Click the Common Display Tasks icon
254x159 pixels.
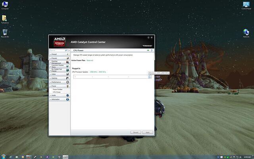point(67,66)
